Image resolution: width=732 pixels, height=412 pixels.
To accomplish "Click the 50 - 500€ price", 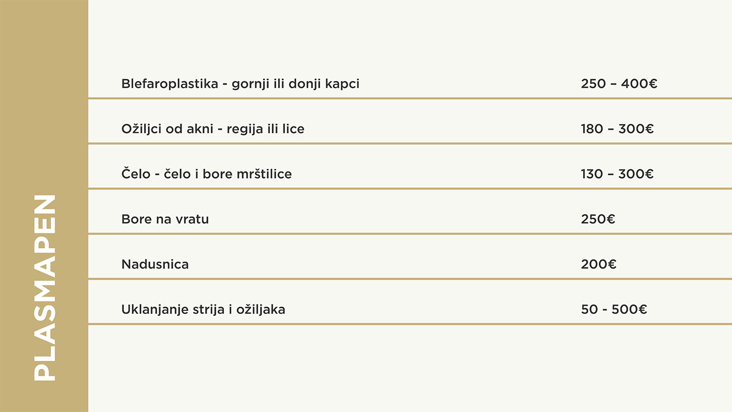I will tap(614, 309).
